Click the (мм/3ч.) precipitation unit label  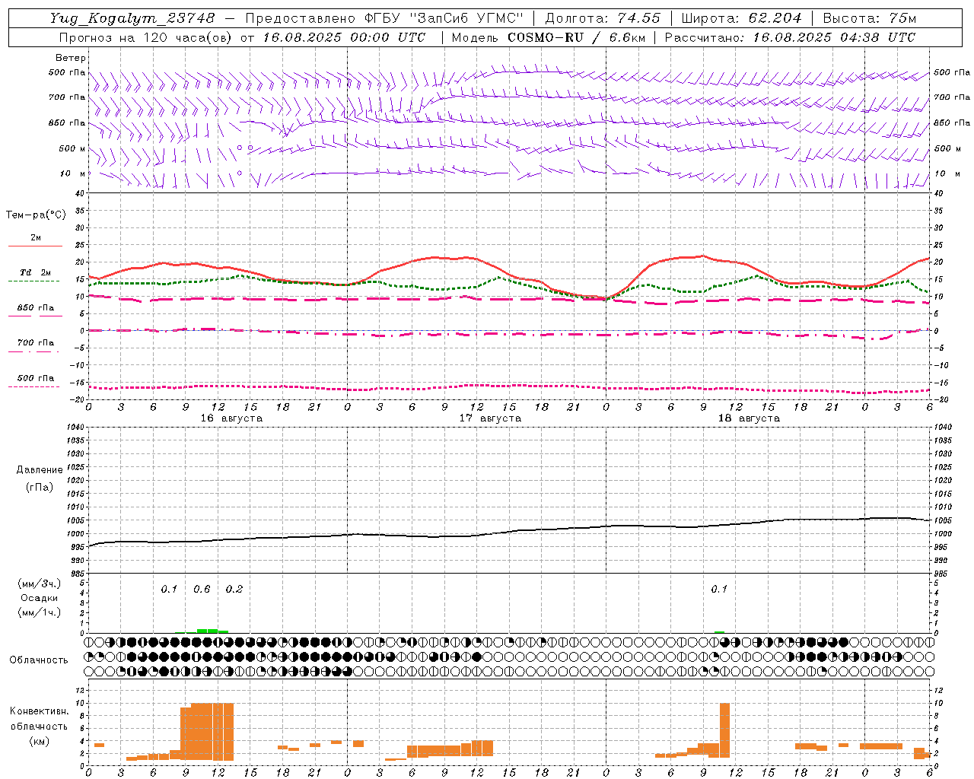coord(39,583)
